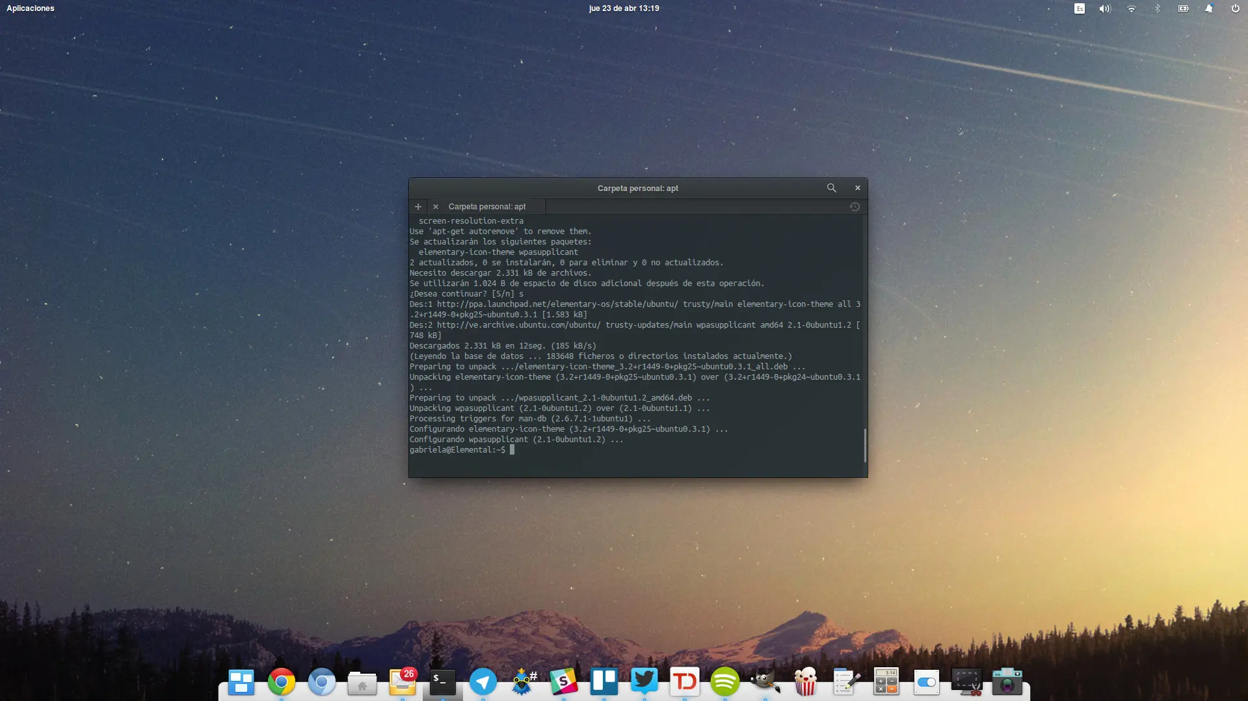Open the Bluetooth indicator in panel
1248x701 pixels.
pos(1158,8)
